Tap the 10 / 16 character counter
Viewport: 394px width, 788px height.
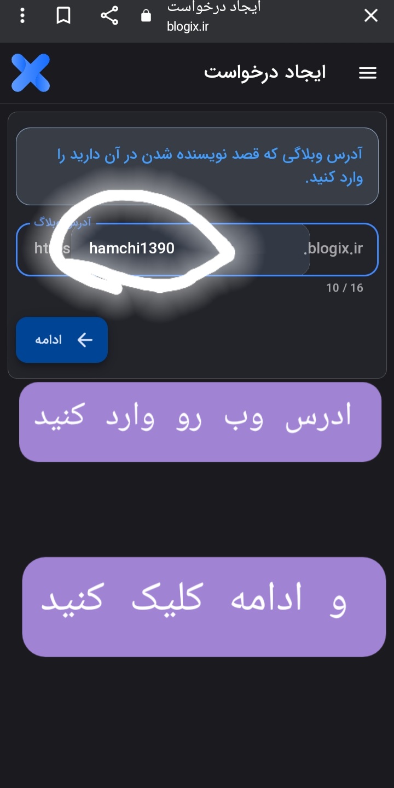(x=345, y=288)
